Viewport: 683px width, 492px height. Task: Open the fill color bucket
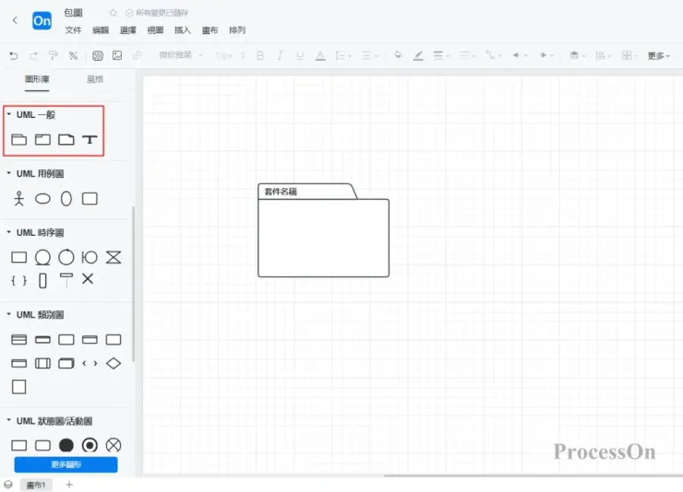398,55
